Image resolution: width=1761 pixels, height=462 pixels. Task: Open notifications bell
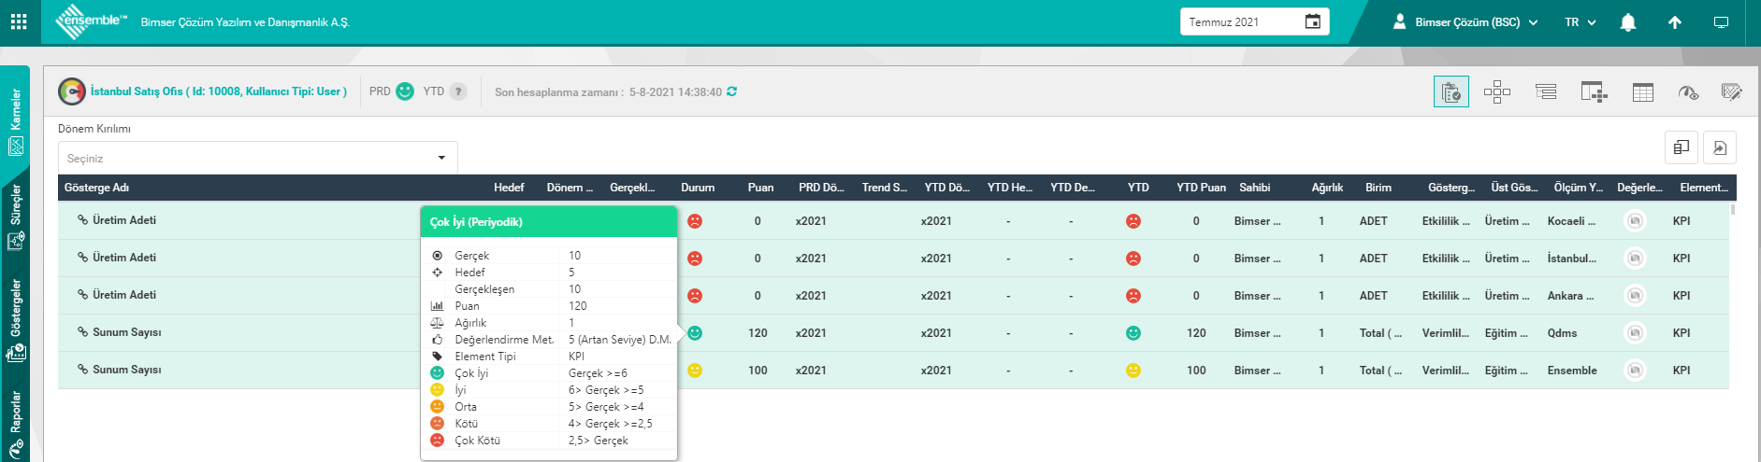click(x=1627, y=22)
